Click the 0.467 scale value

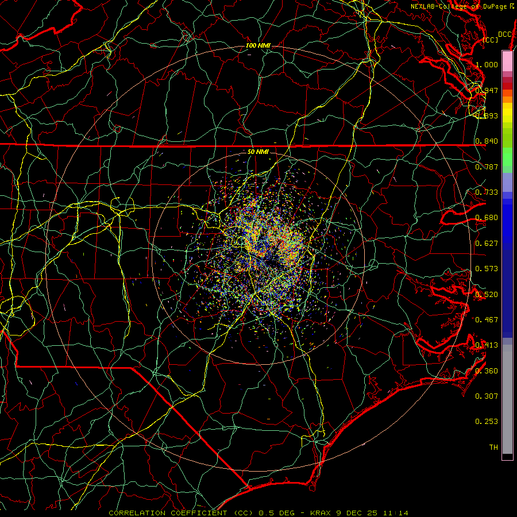coord(487,320)
